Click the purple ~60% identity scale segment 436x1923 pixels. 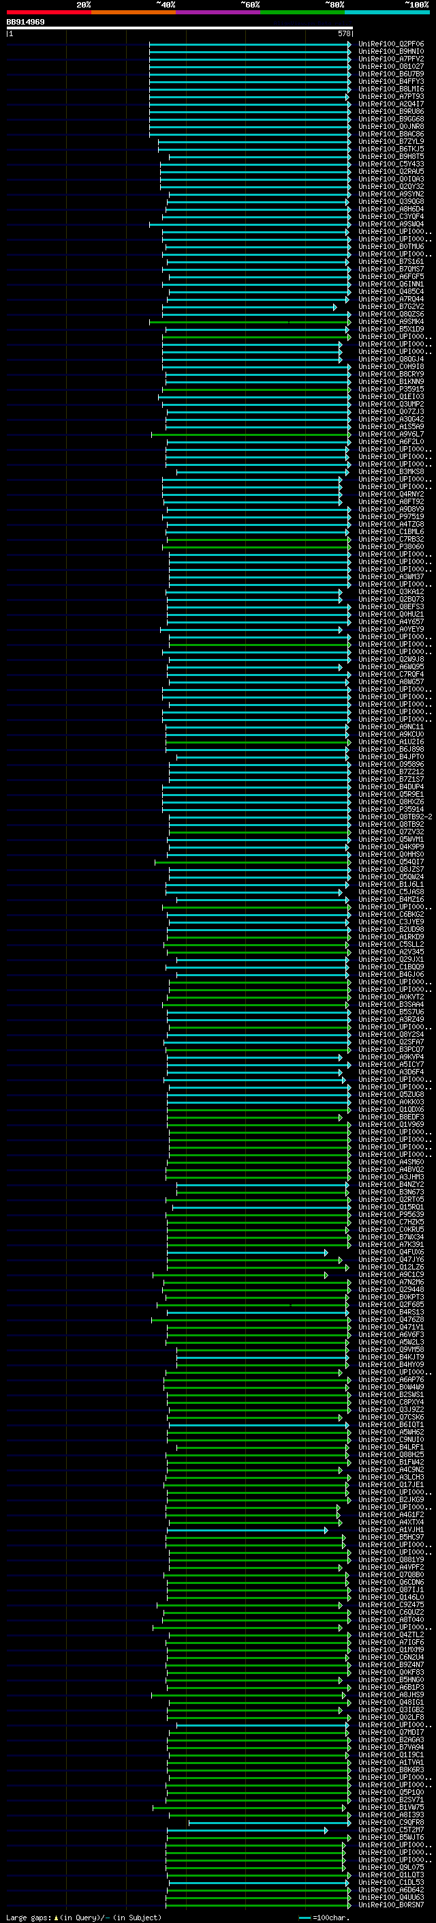217,12
